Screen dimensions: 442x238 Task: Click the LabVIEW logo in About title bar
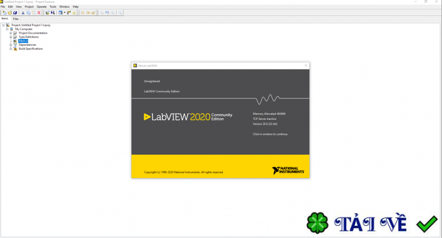135,66
